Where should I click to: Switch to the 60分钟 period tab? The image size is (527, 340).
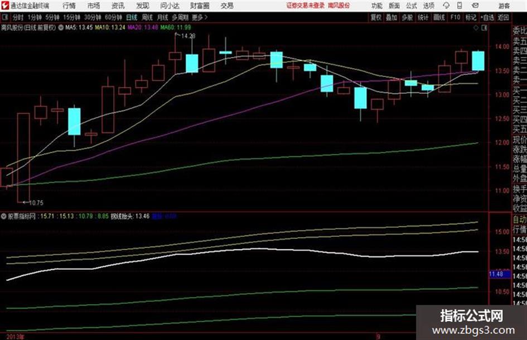pyautogui.click(x=114, y=17)
